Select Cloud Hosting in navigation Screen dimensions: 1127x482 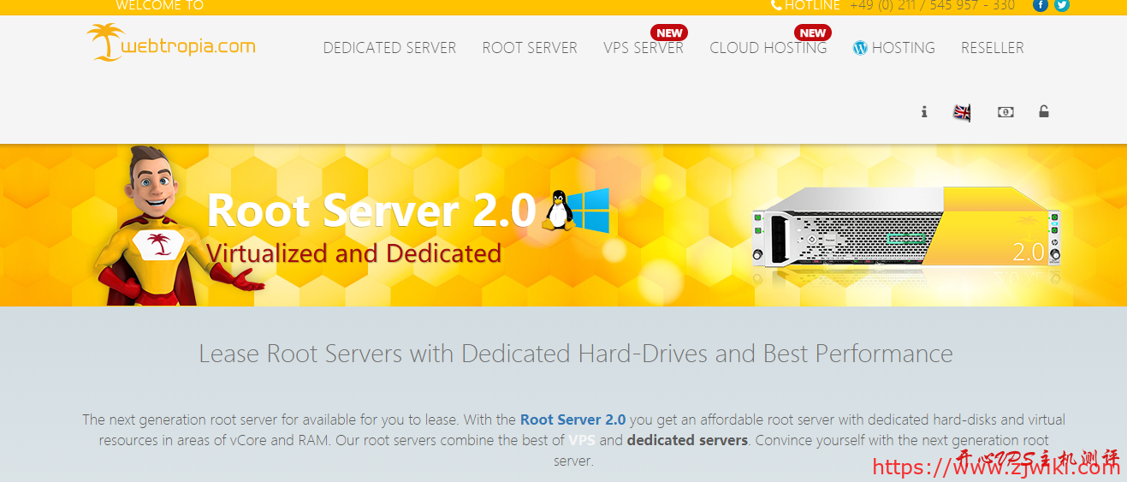point(768,48)
